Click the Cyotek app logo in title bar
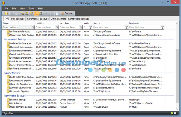 point(4,3)
